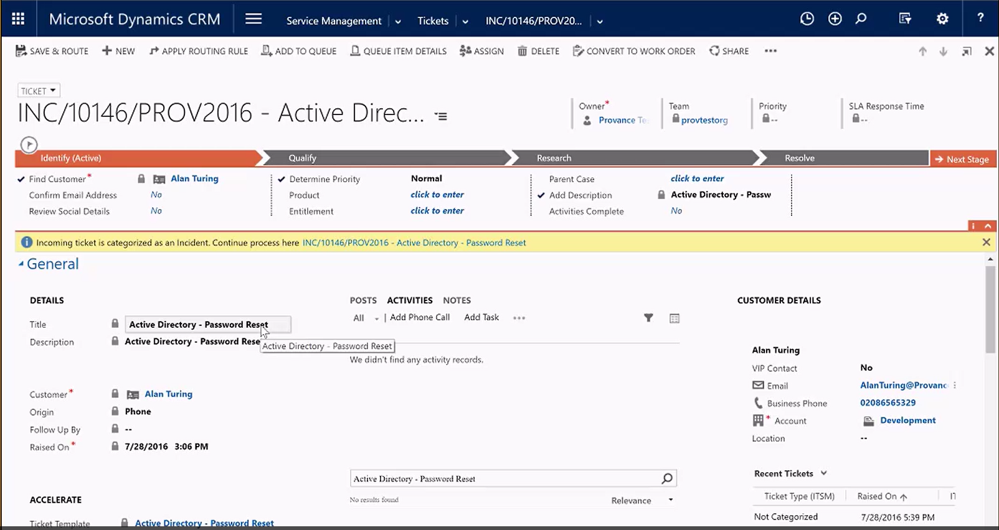Open the app launcher waffle icon

(x=18, y=19)
